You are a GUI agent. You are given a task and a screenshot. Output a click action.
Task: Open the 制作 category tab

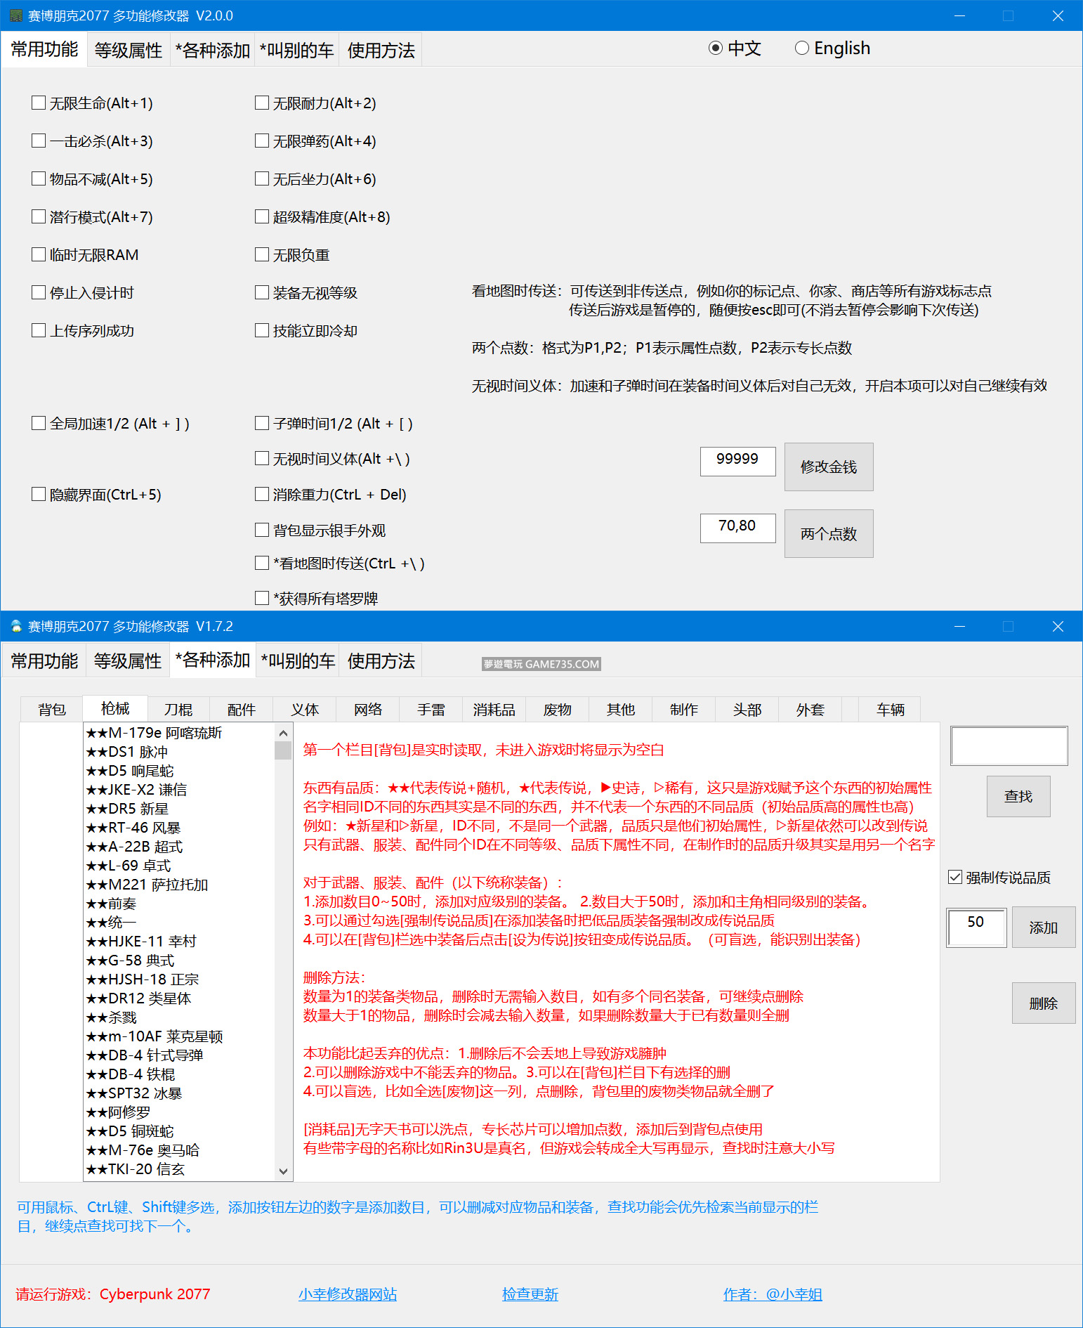point(684,710)
